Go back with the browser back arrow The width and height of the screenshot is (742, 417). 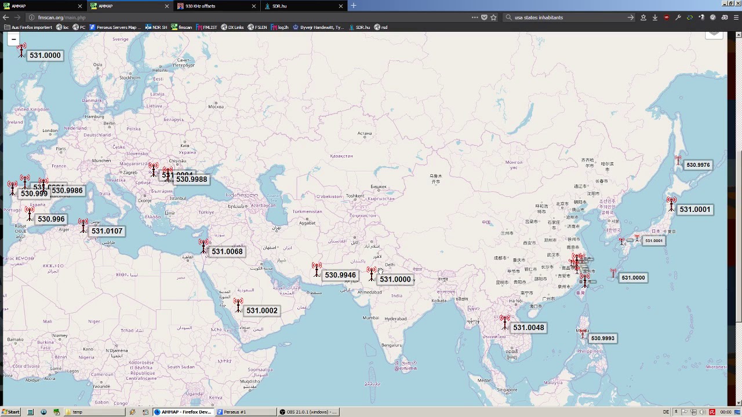pyautogui.click(x=6, y=17)
